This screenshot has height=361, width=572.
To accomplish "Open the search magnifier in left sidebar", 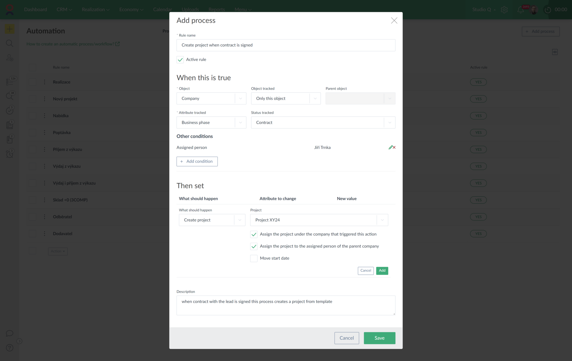I will pyautogui.click(x=10, y=43).
